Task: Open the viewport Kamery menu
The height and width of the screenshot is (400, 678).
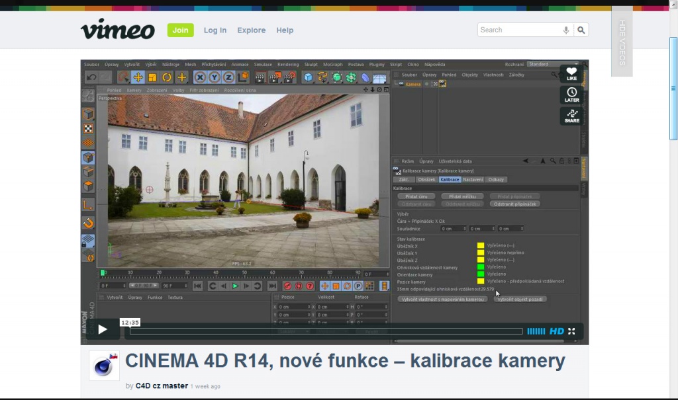Action: [134, 91]
